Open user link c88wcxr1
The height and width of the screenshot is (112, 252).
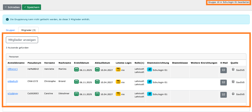pyautogui.click(x=13, y=69)
